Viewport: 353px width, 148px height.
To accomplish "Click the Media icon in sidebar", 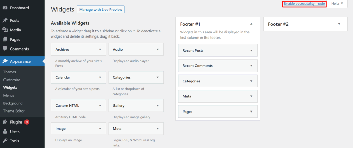I will pyautogui.click(x=5, y=30).
